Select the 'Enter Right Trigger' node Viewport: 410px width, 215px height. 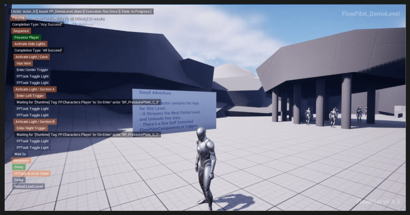pos(31,128)
